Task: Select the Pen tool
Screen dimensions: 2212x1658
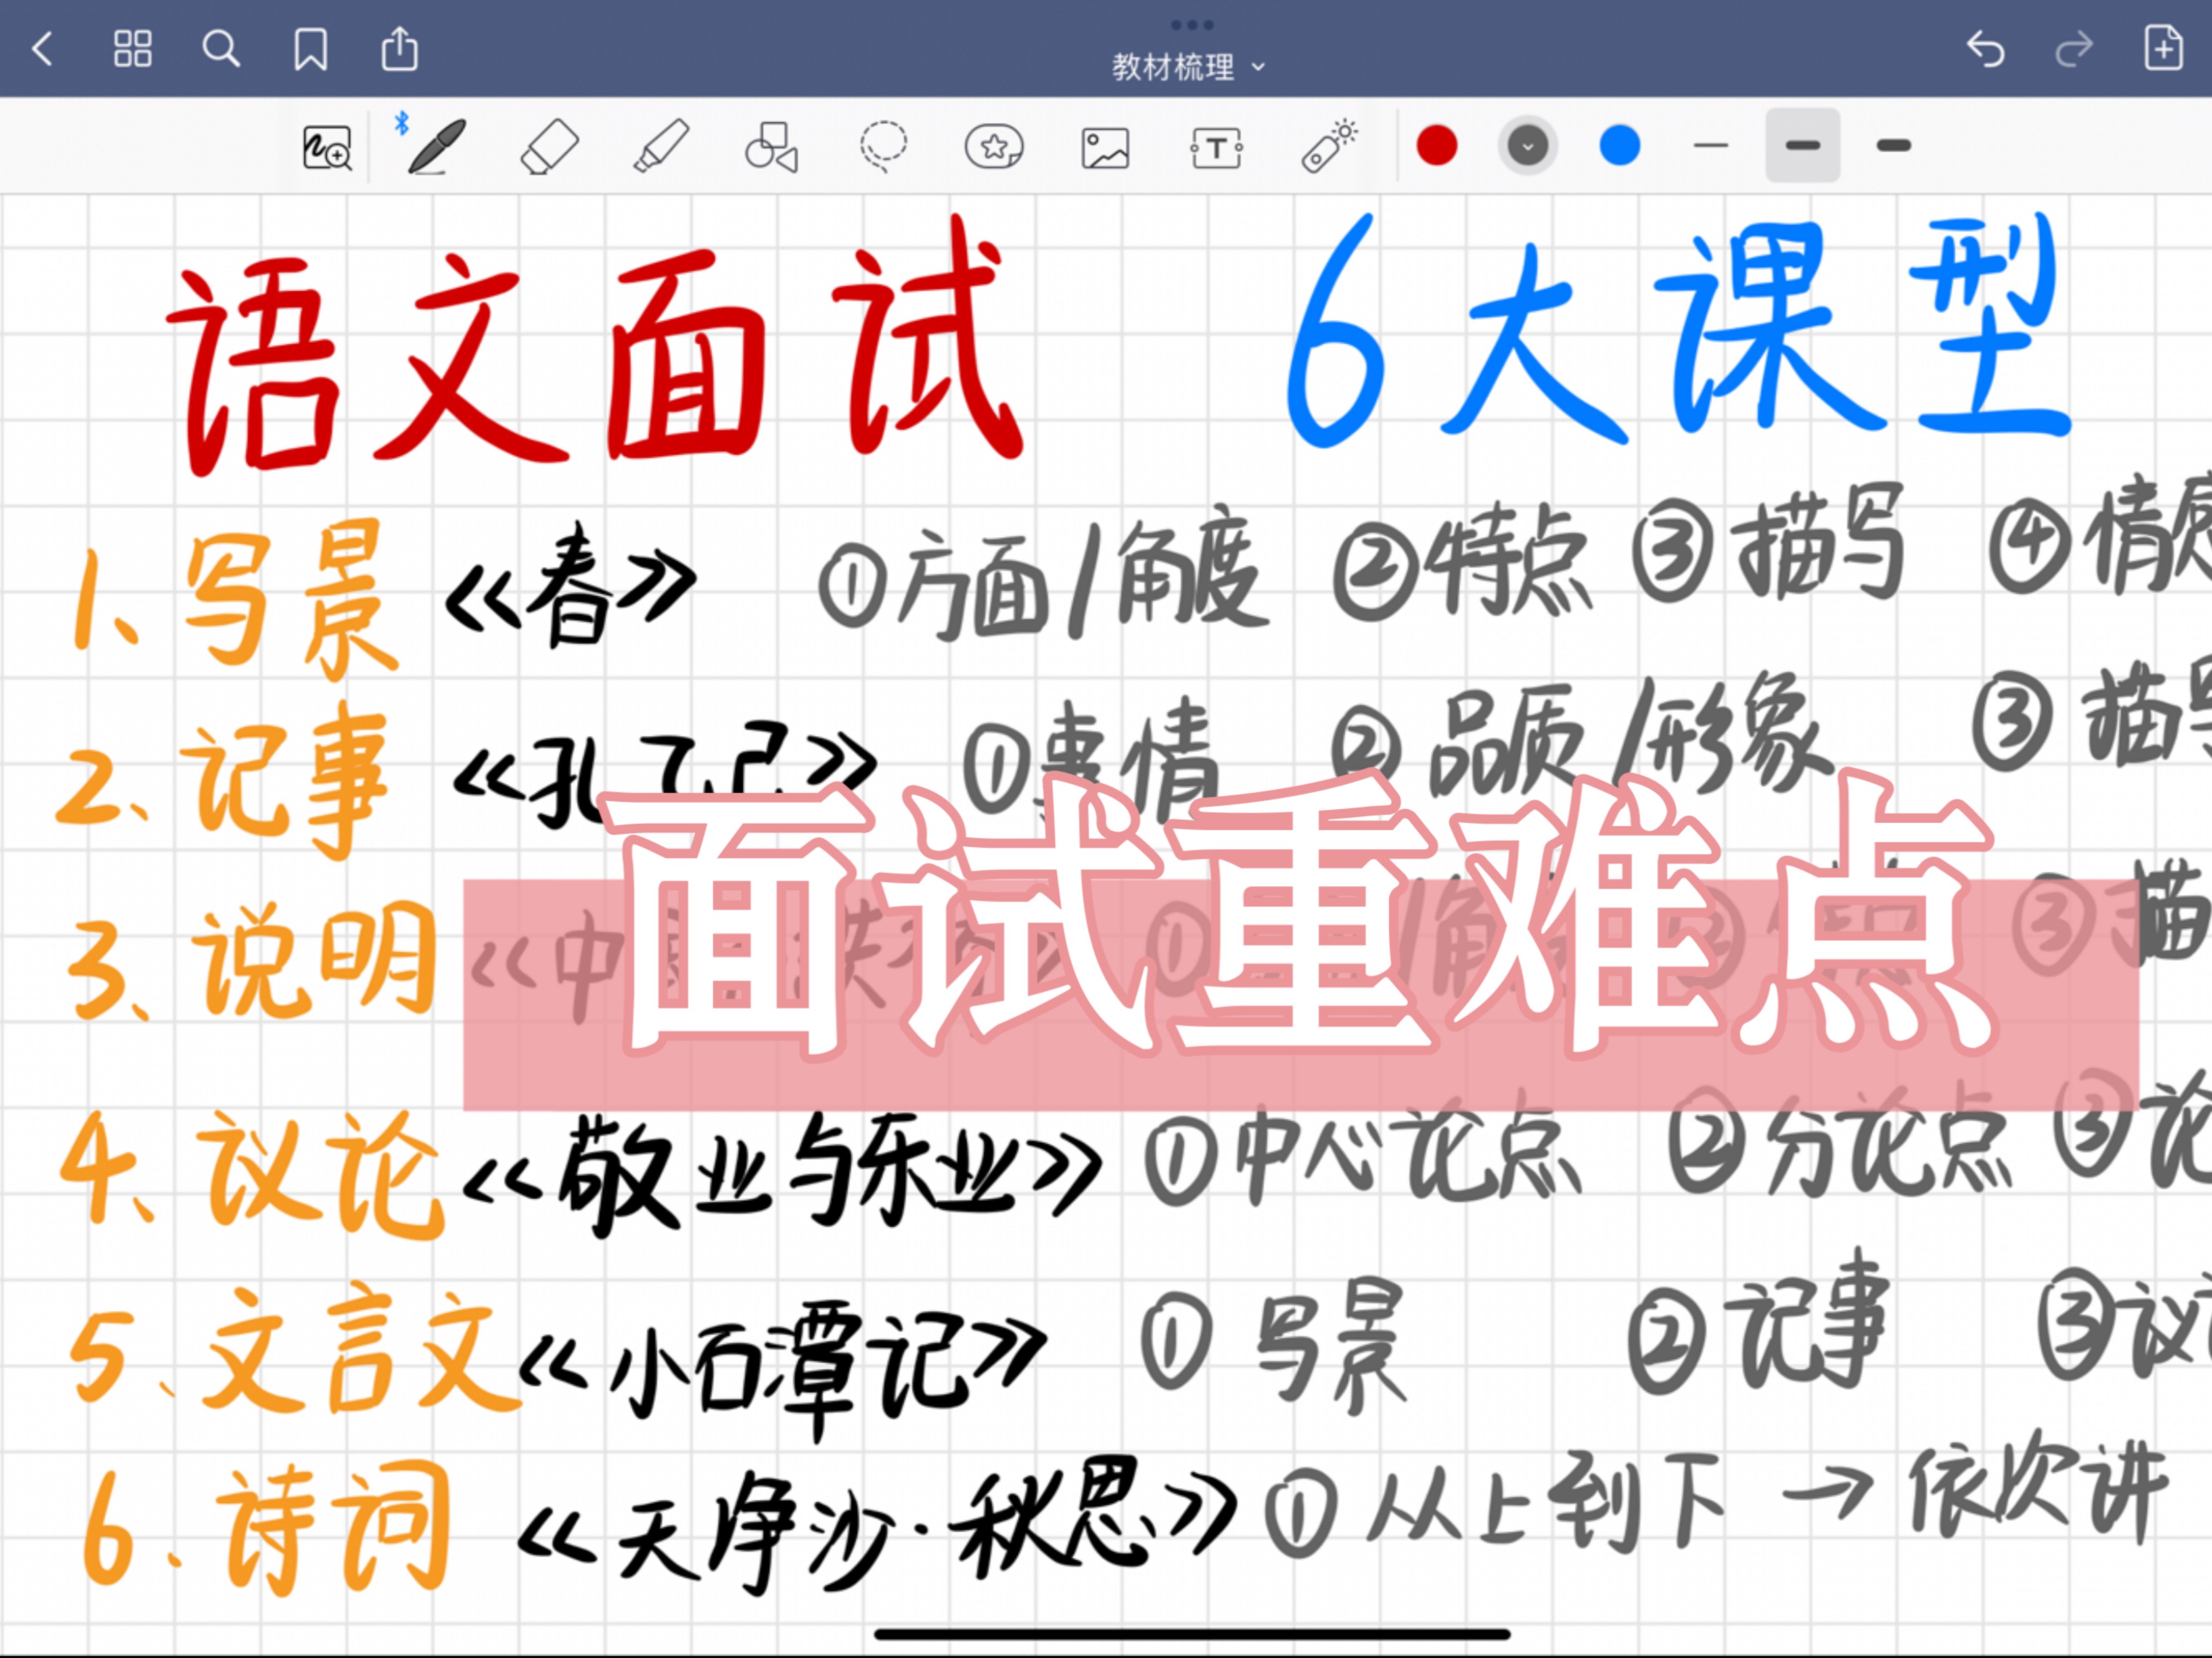Action: coord(437,147)
